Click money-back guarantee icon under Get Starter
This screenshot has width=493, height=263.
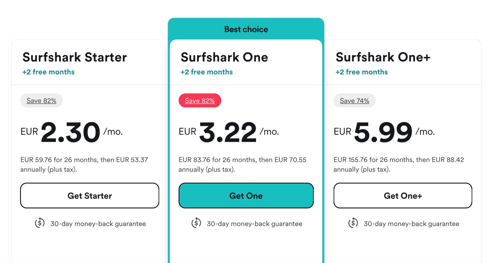[x=40, y=223]
